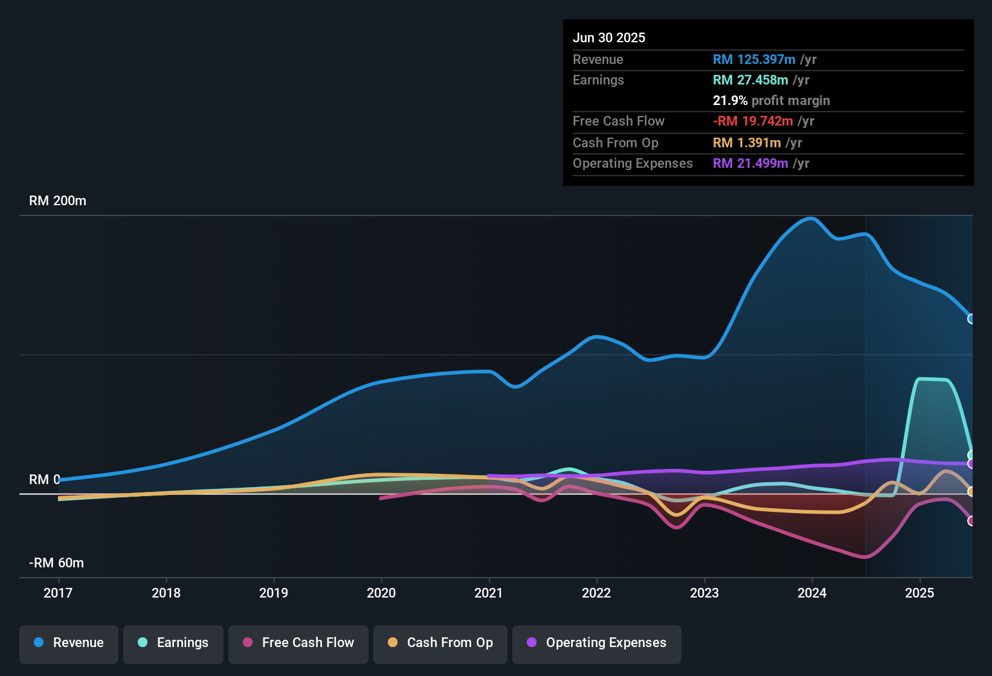Click the RM 125.397m Revenue value

753,59
